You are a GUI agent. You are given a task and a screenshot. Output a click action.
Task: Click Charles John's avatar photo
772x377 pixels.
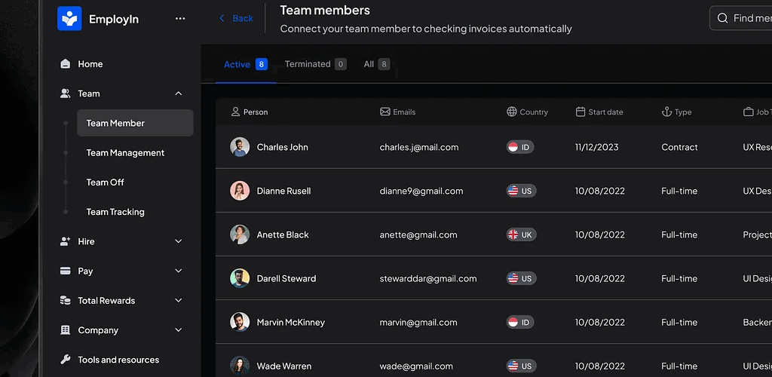[240, 147]
